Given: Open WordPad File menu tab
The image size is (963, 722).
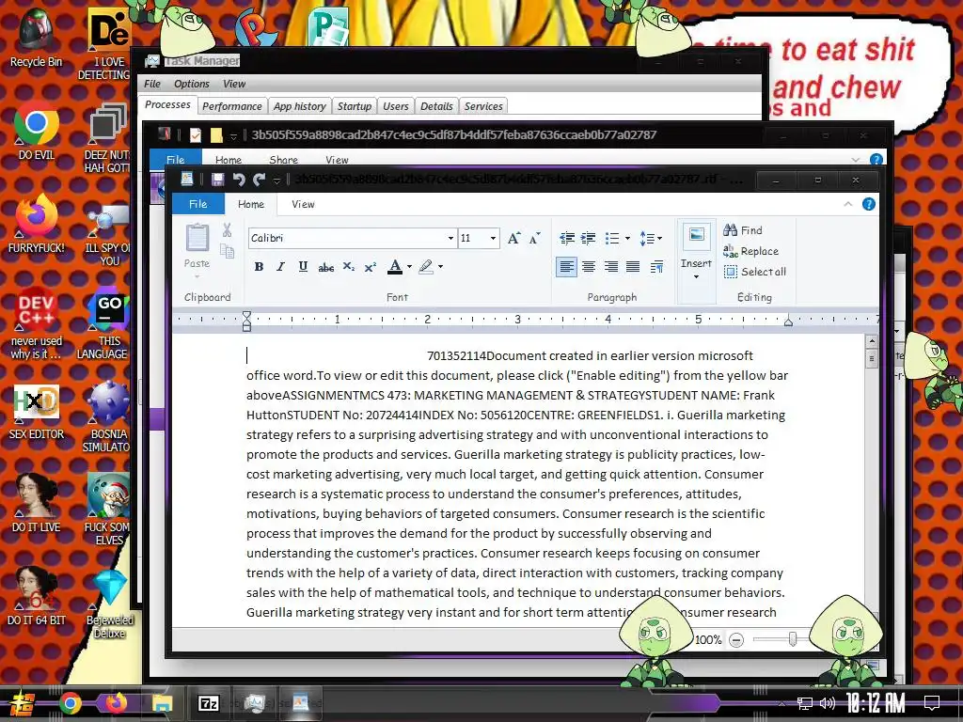Looking at the screenshot, I should click(x=197, y=204).
